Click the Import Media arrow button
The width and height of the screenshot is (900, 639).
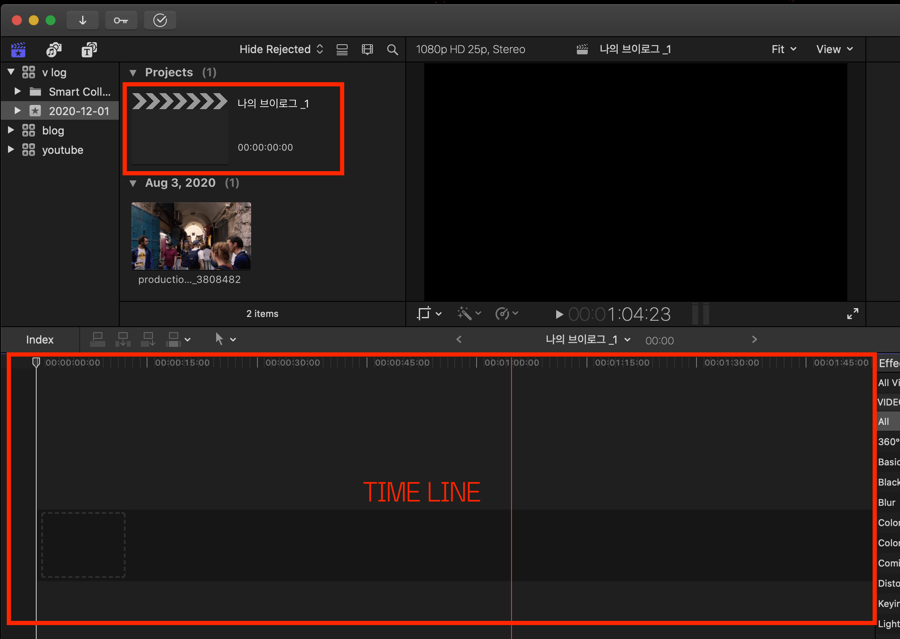point(83,20)
